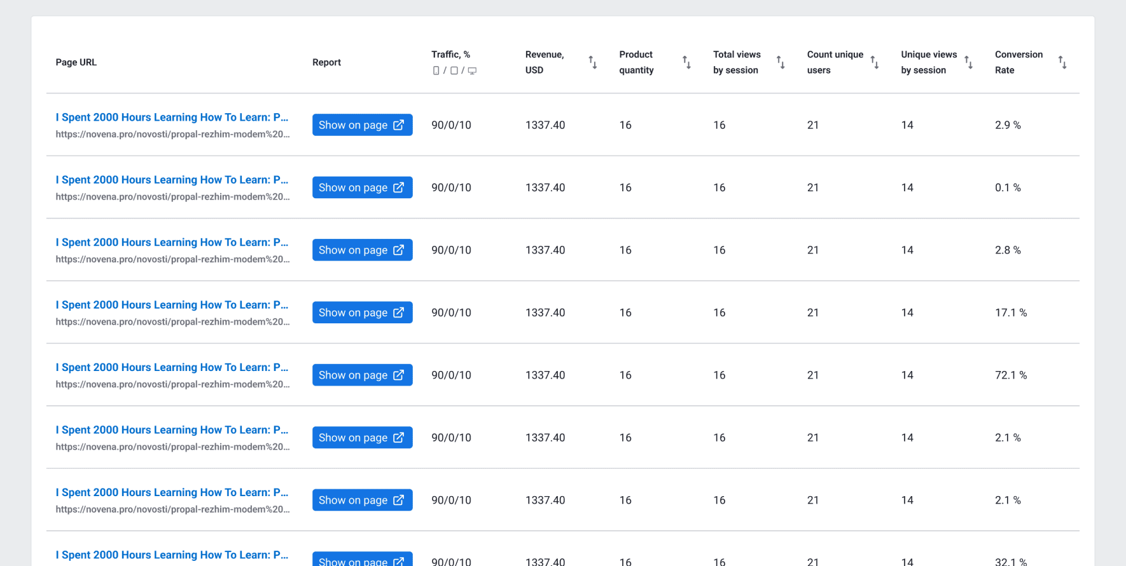Screen dimensions: 1126x566
Task: Select revenue "1337.40" in 0.1 % row
Action: pos(545,187)
